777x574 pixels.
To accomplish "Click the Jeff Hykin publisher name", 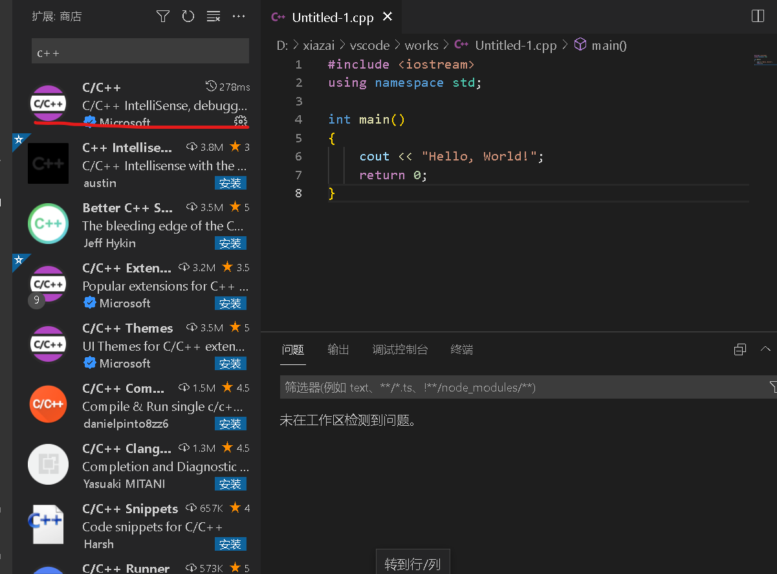I will [x=110, y=243].
